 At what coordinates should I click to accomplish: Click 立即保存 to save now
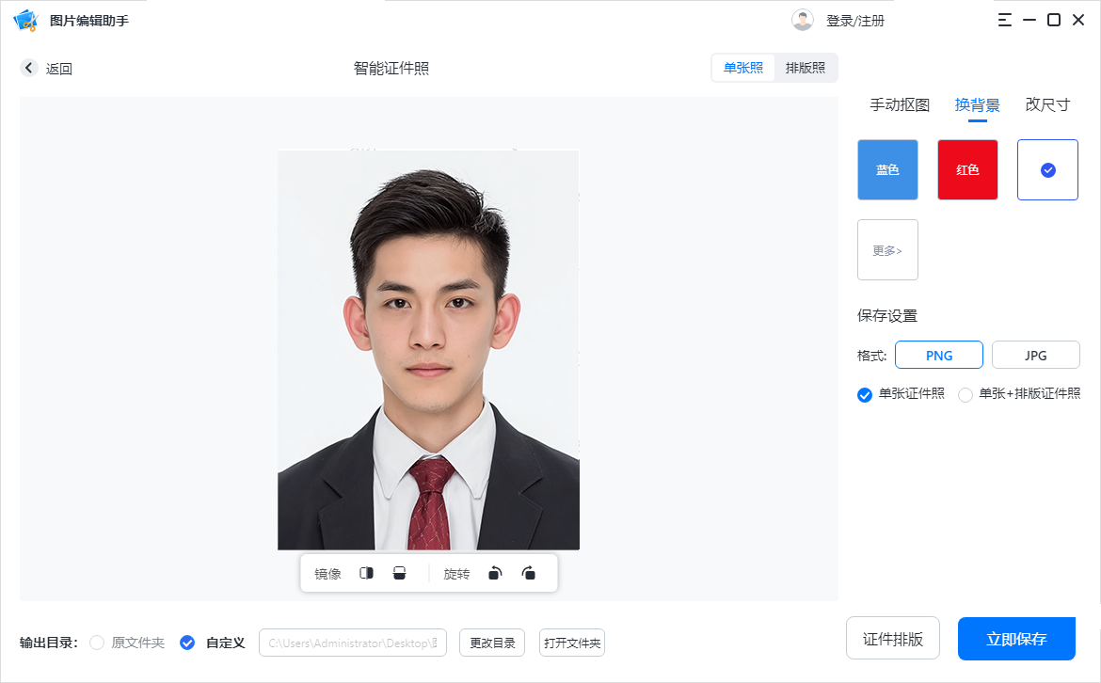(x=1016, y=639)
